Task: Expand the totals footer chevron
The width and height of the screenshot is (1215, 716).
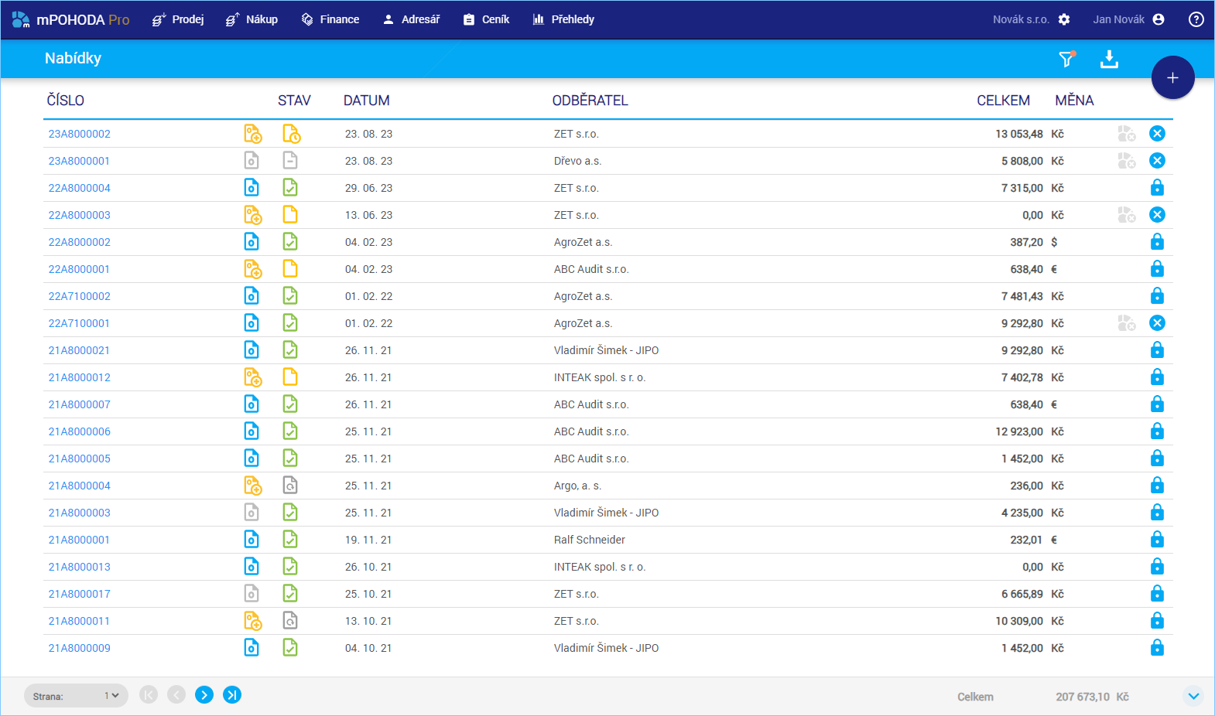Action: [1193, 696]
